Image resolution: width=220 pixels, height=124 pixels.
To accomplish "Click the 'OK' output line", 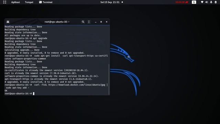I will click(6, 91).
